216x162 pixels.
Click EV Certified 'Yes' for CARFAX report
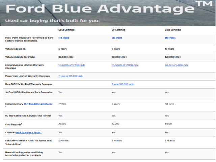113,132
